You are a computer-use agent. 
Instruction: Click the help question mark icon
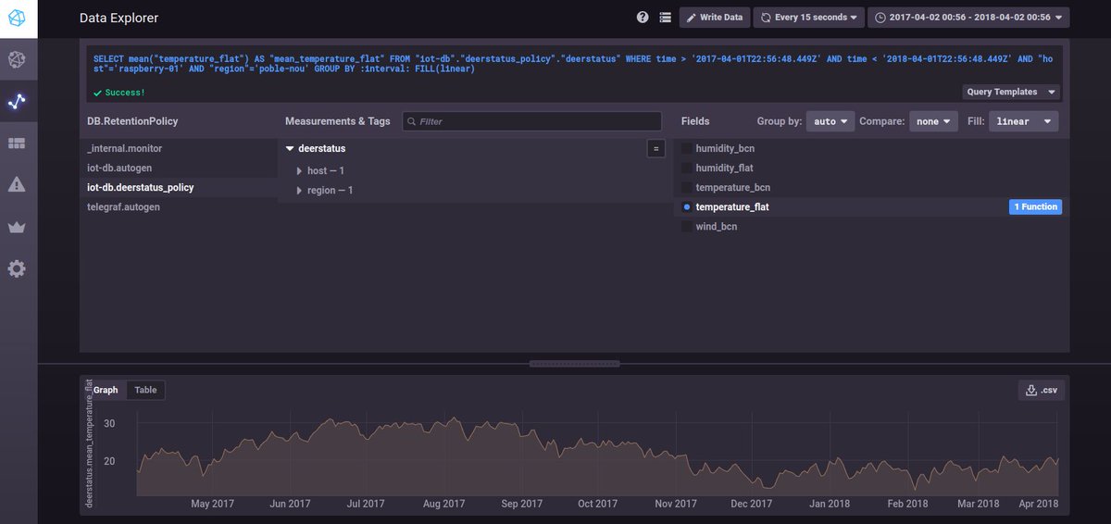(x=643, y=18)
